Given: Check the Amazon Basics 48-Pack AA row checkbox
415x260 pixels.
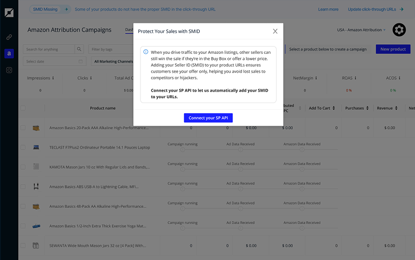Looking at the screenshot, I should (23, 206).
